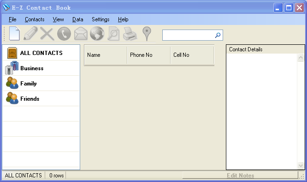This screenshot has height=182, width=307.
Task: Select the Family category
Action: click(41, 83)
